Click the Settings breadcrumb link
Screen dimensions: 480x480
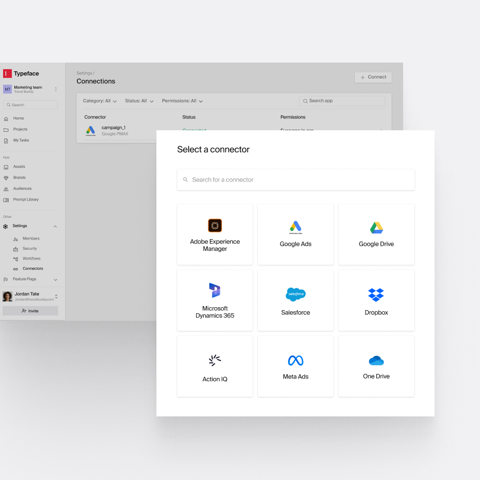coord(84,73)
